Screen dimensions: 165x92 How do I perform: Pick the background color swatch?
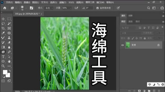9,75
